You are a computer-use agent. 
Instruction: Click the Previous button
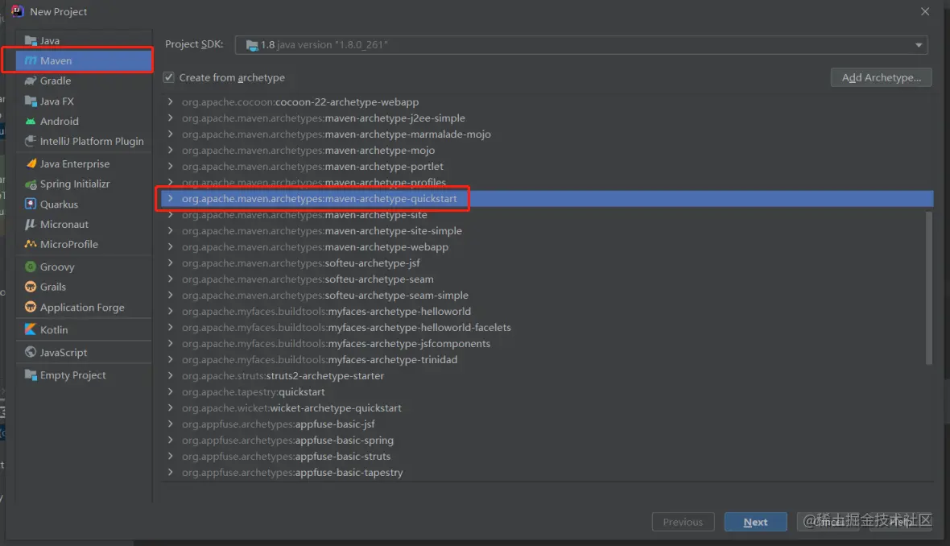[x=683, y=522]
